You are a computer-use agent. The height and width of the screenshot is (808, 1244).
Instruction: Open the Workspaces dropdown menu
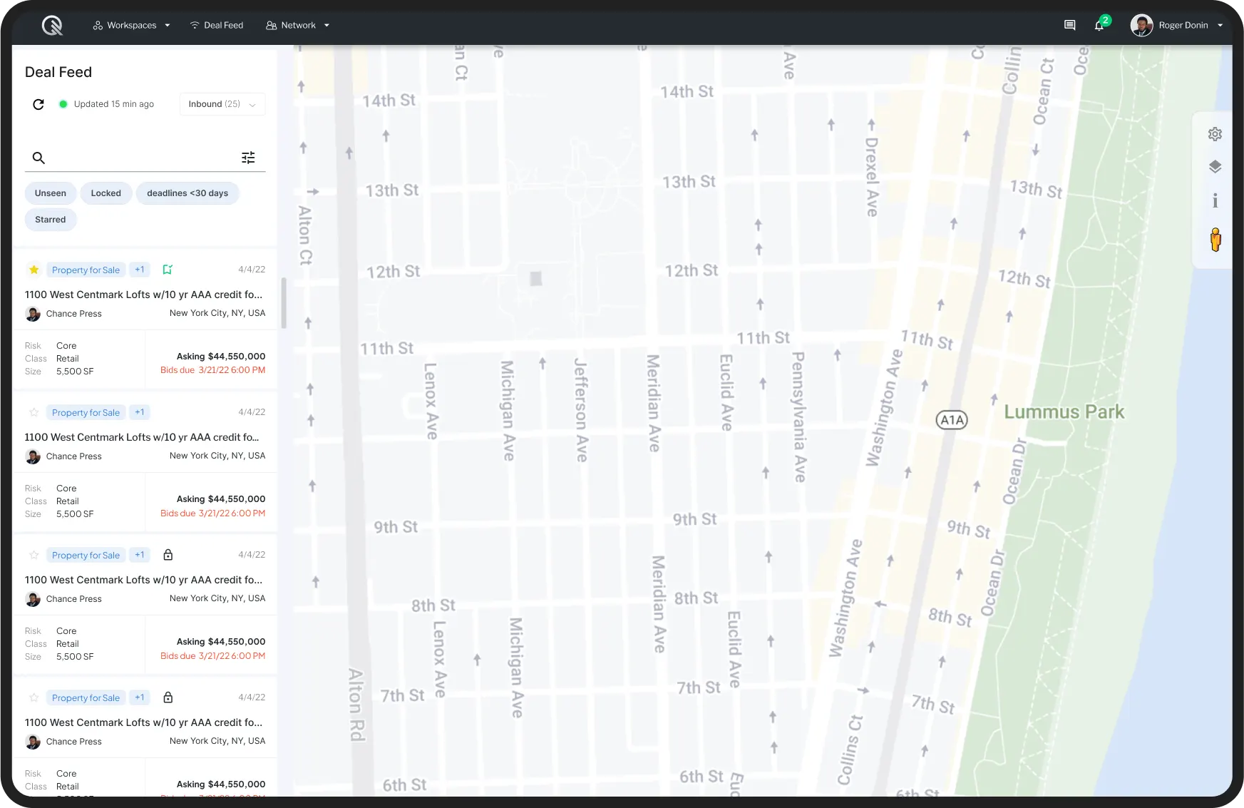[131, 26]
